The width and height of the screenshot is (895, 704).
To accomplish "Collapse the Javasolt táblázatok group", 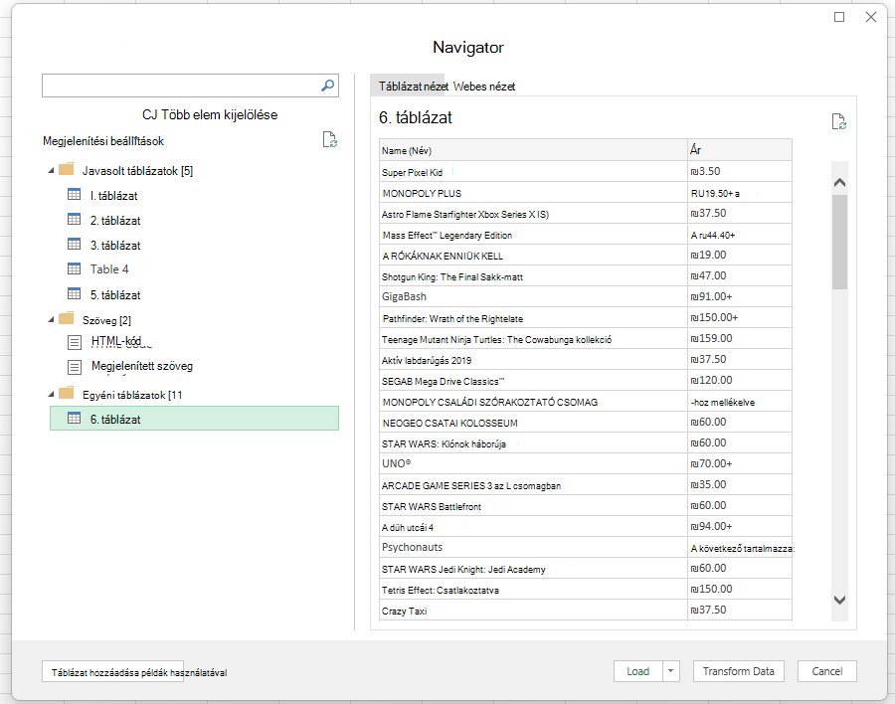I will coord(51,170).
